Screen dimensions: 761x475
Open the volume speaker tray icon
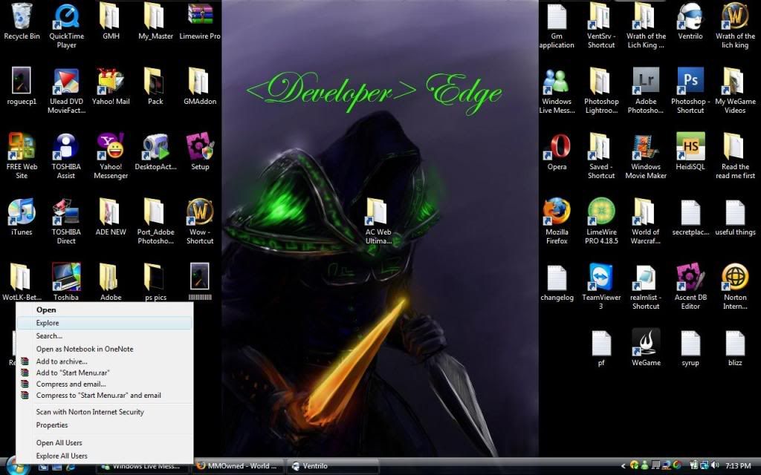(714, 466)
